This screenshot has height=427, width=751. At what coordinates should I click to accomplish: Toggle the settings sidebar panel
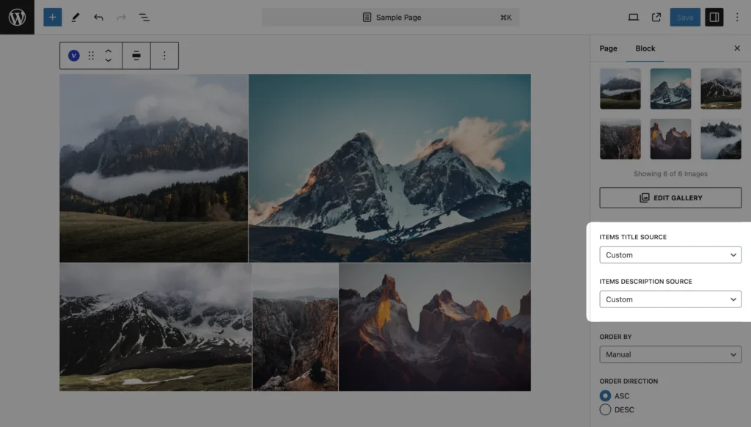pyautogui.click(x=714, y=18)
